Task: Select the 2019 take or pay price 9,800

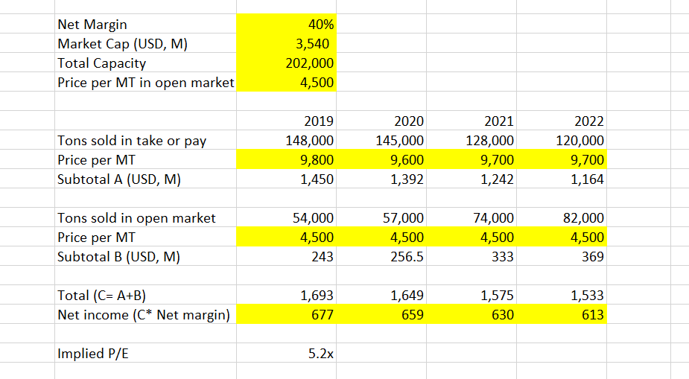Action: click(x=286, y=159)
